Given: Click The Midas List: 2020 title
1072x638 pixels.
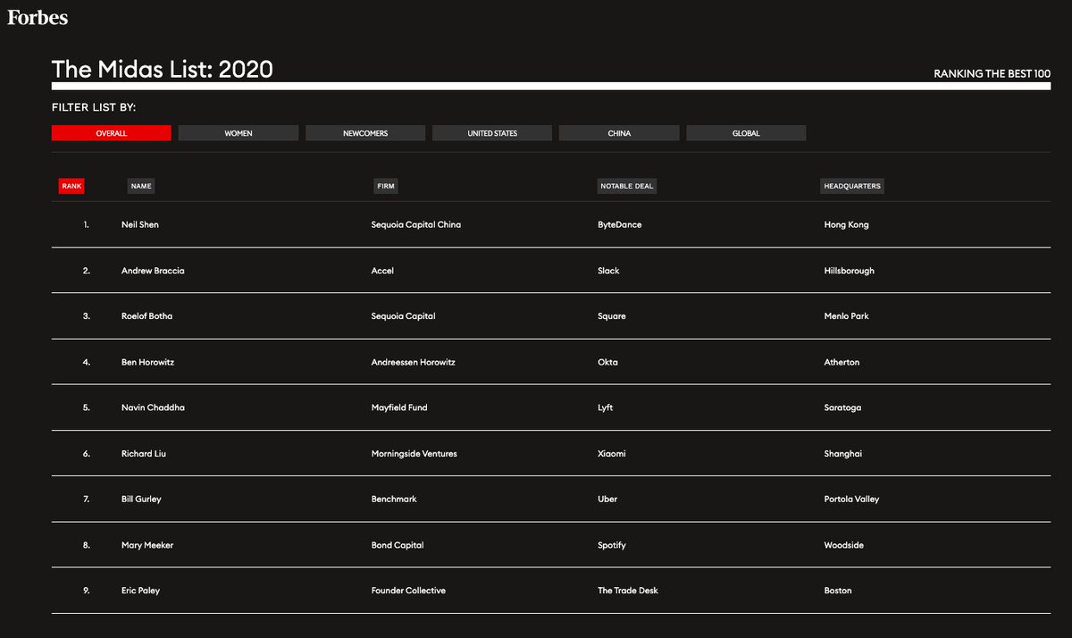Looking at the screenshot, I should 162,70.
